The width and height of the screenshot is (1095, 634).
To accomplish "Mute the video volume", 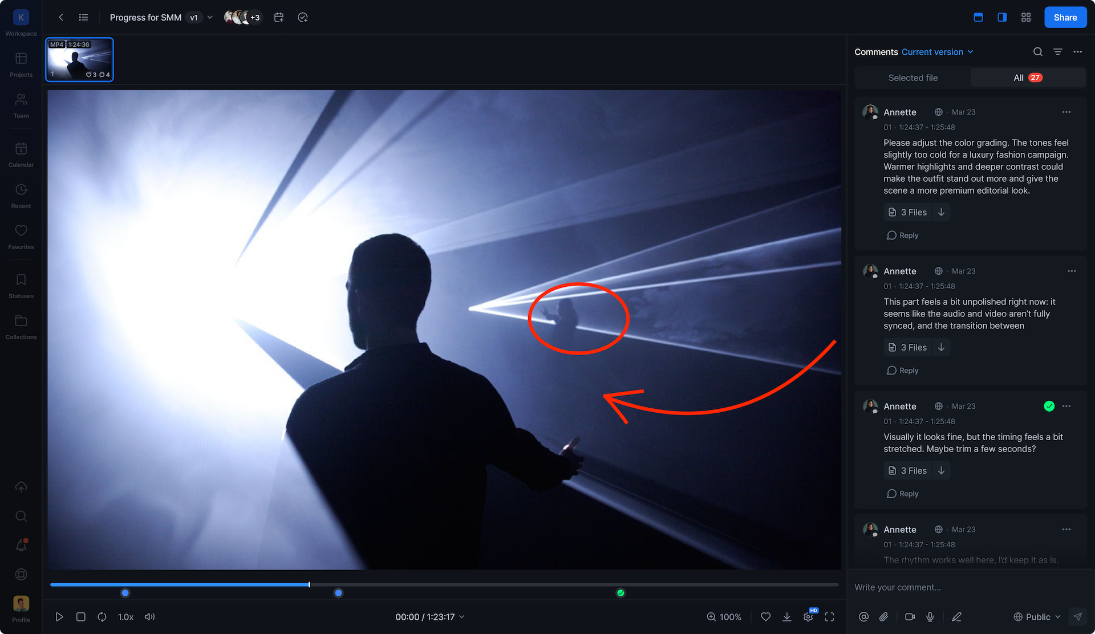I will (149, 617).
